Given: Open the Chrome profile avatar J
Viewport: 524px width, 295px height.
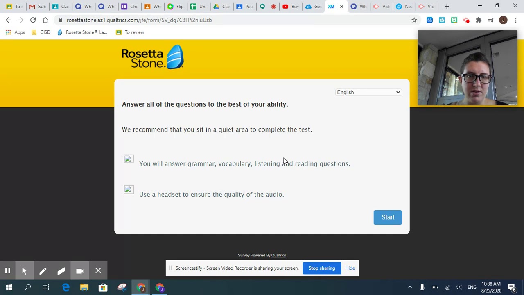Looking at the screenshot, I should [503, 20].
